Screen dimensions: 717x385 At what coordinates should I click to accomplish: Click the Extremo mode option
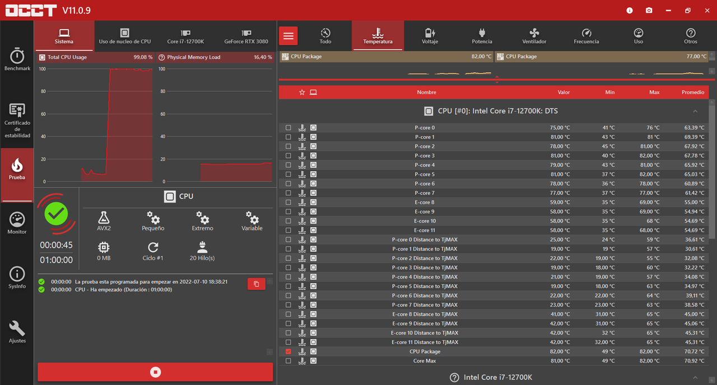202,221
